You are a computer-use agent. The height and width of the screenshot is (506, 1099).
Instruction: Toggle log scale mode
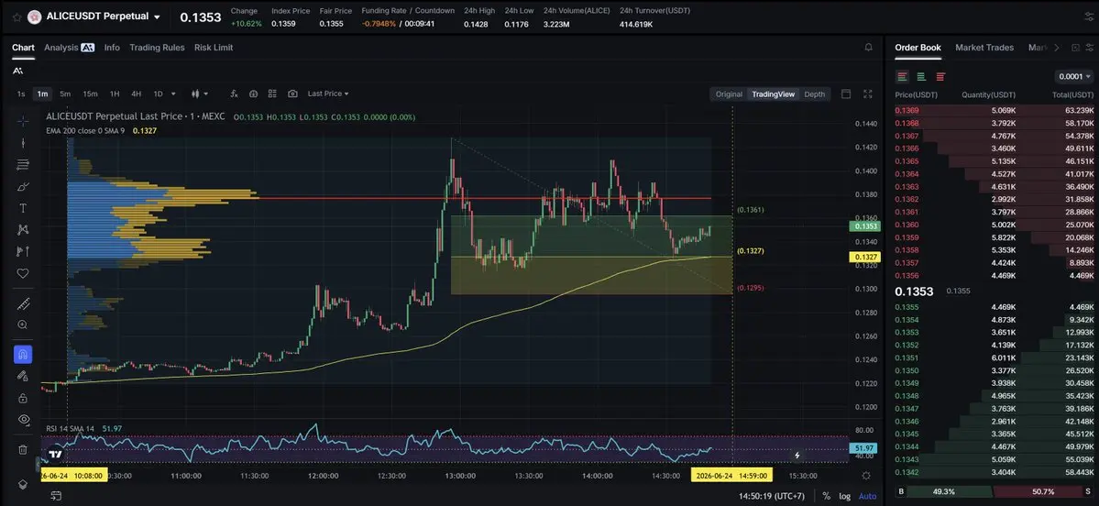[x=844, y=496]
